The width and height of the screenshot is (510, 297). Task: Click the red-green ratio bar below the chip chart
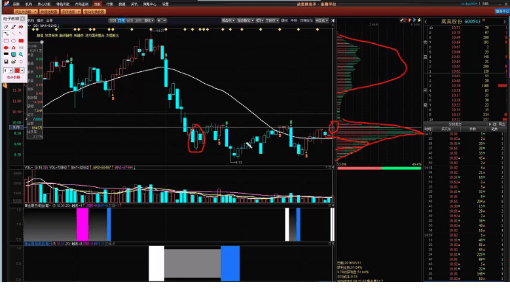pyautogui.click(x=379, y=168)
